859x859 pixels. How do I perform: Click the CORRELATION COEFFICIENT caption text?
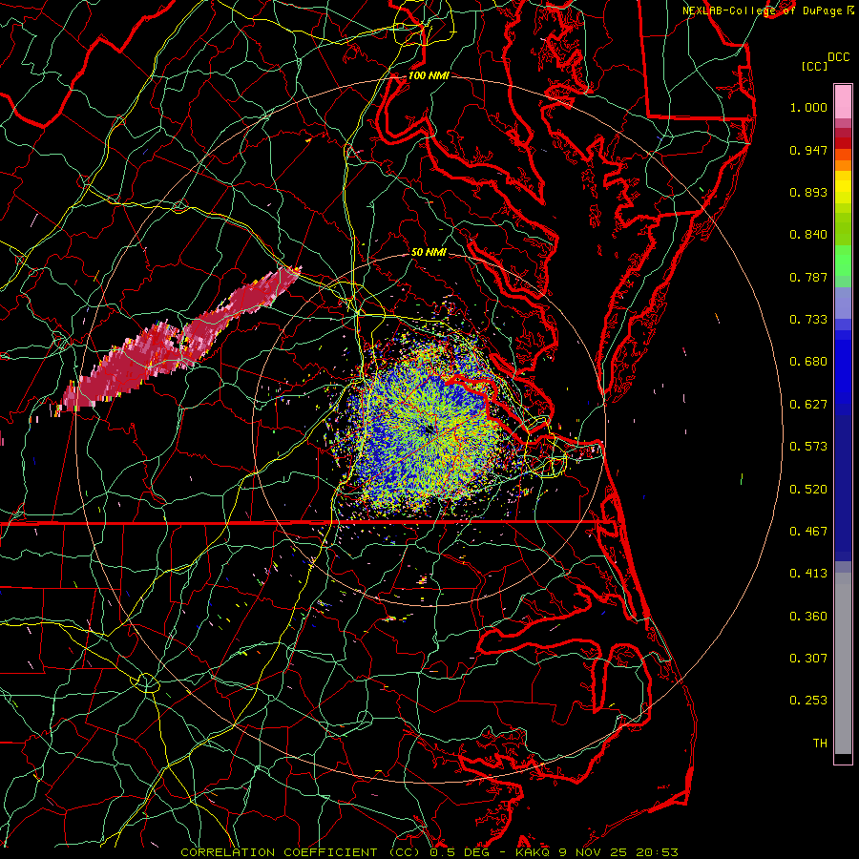tap(279, 852)
